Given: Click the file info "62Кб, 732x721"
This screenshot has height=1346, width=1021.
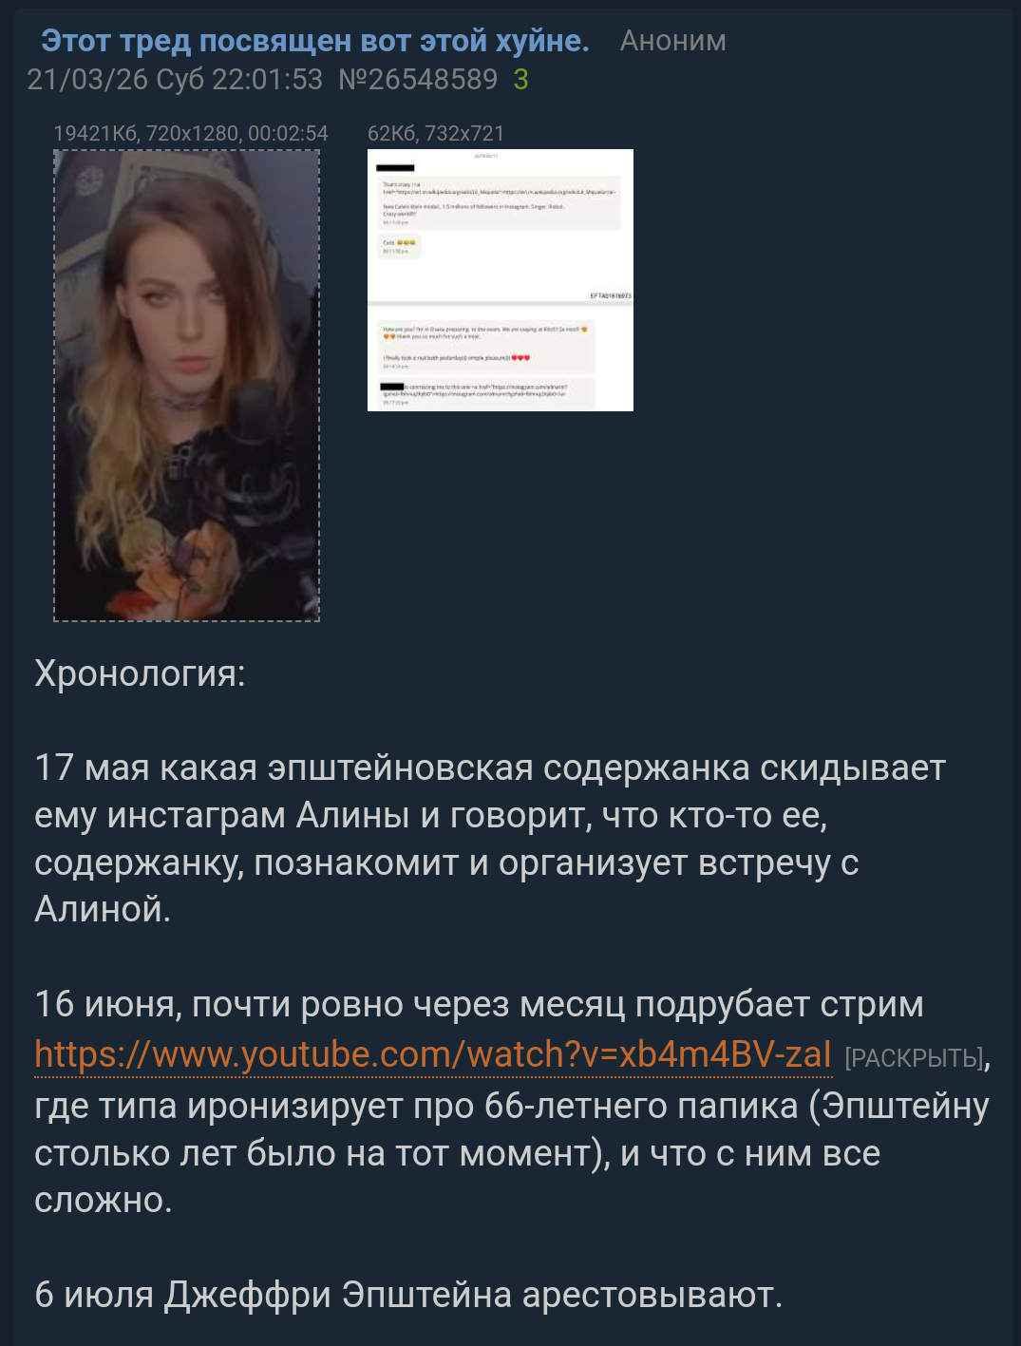Looking at the screenshot, I should [436, 133].
